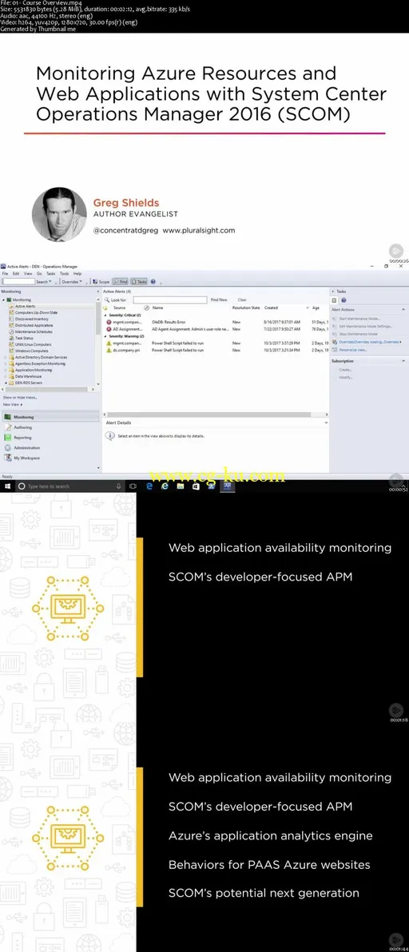Expand Agentless Exception Monitoring folder

click(5, 363)
